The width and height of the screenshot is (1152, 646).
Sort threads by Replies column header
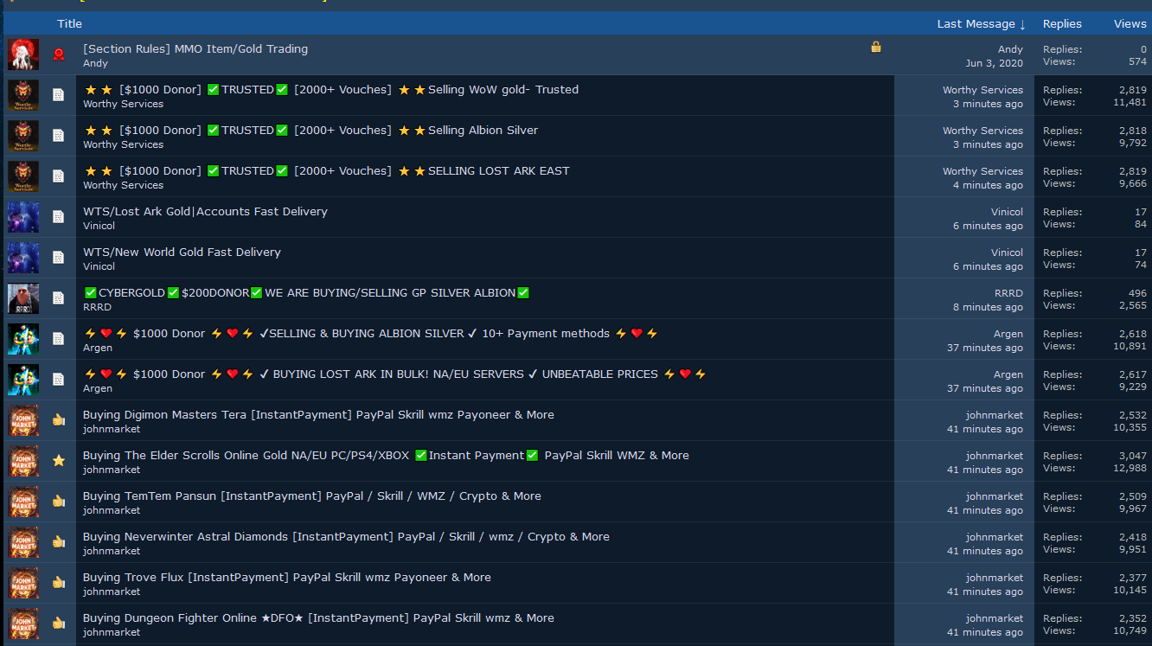pos(1062,23)
